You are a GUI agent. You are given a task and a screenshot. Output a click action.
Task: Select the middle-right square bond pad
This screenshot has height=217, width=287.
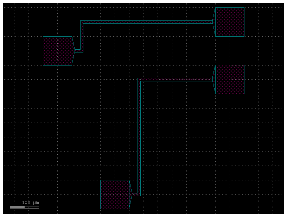coord(230,79)
